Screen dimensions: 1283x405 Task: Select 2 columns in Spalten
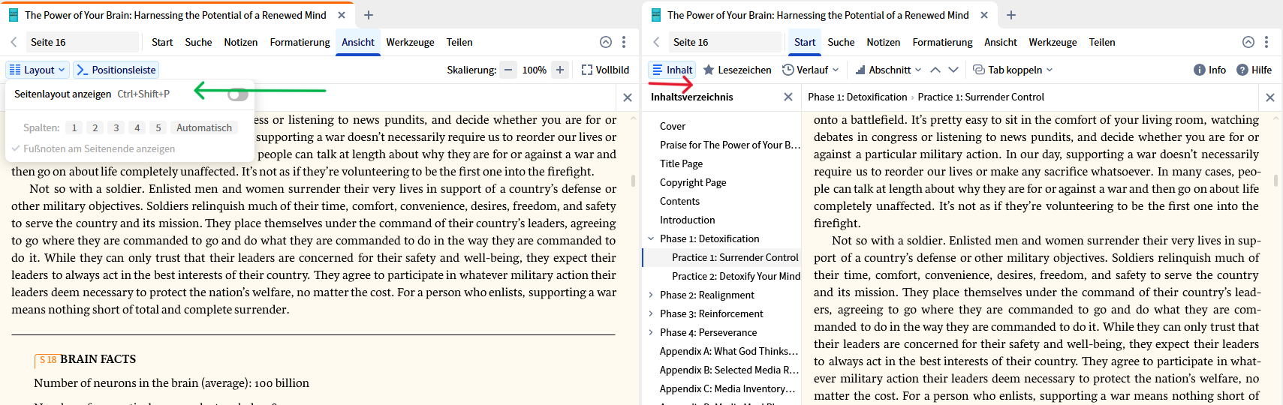point(95,127)
